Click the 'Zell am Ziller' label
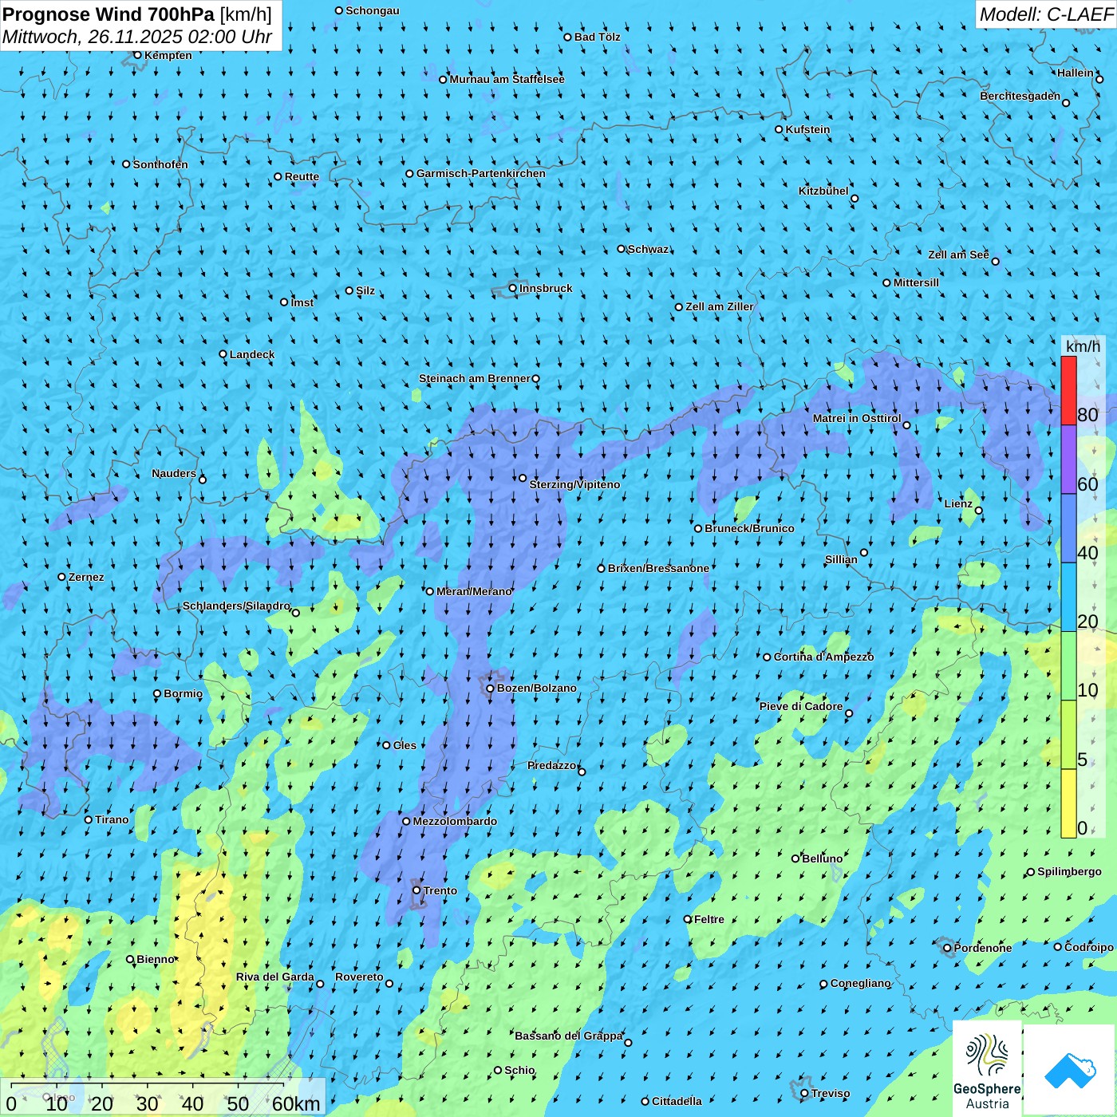This screenshot has height=1117, width=1117. coord(720,306)
